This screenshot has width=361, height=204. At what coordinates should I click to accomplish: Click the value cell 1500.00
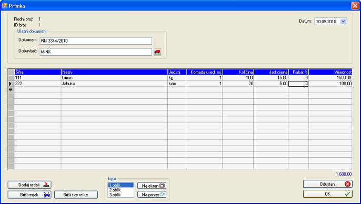tap(330, 78)
